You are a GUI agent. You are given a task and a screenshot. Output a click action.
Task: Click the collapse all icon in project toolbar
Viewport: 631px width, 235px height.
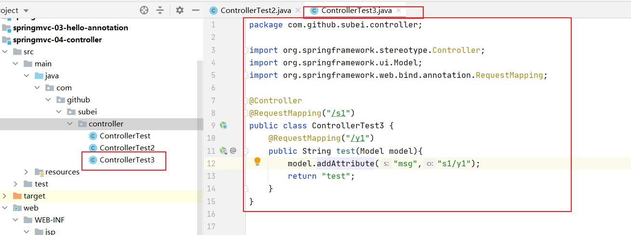(x=160, y=10)
